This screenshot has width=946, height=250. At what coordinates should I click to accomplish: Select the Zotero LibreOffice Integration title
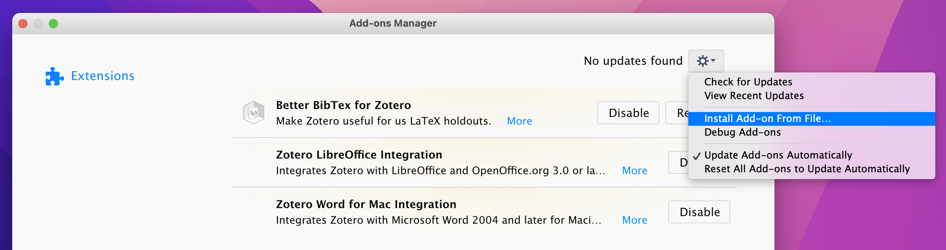coord(359,155)
